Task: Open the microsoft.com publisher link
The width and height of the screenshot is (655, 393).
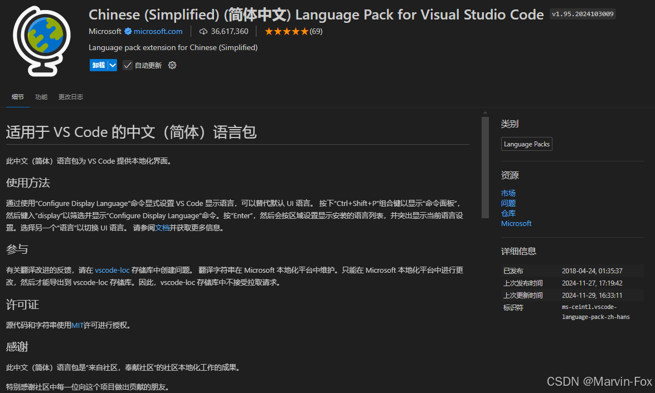Action: point(158,31)
